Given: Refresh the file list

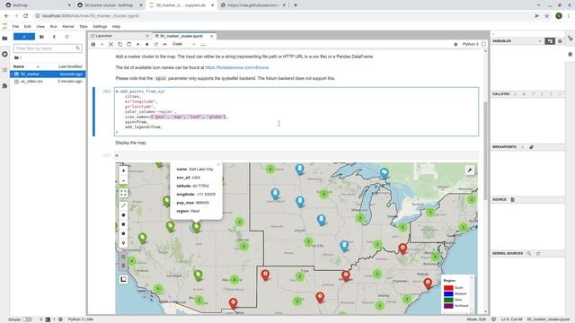Looking at the screenshot, I should pyautogui.click(x=66, y=37).
